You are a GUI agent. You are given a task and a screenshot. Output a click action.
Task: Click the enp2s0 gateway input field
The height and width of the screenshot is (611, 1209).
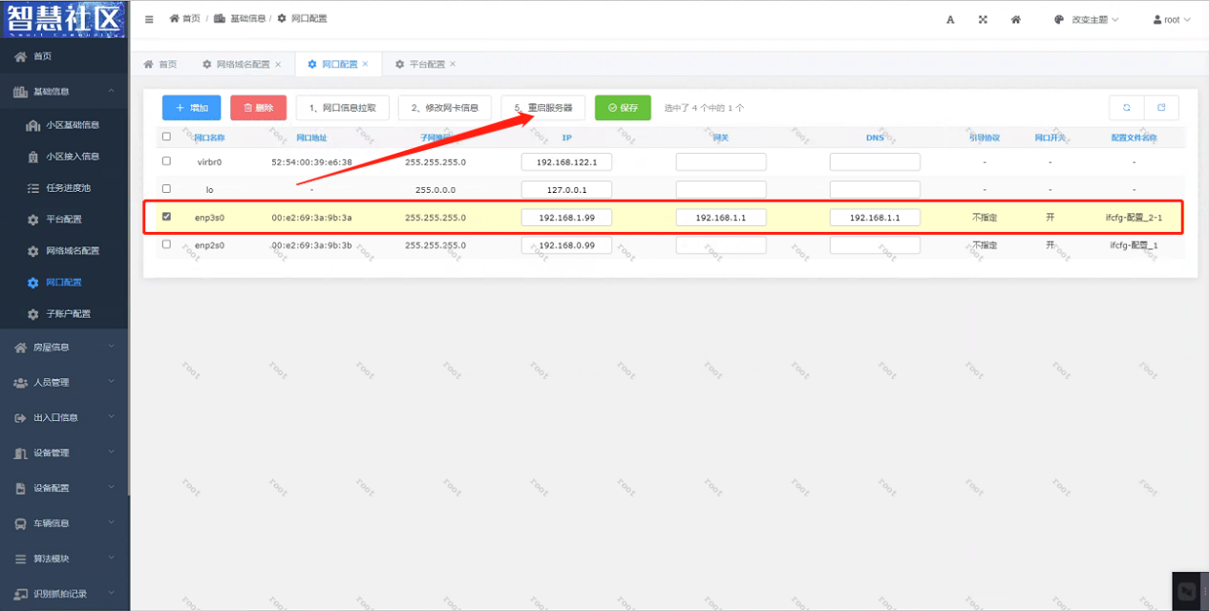721,245
